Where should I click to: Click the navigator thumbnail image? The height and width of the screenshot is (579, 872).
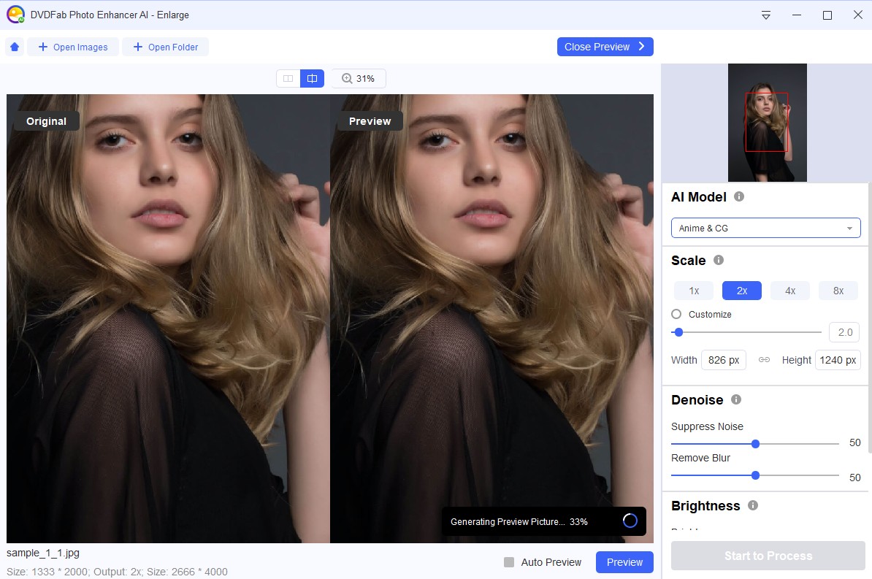tap(768, 123)
